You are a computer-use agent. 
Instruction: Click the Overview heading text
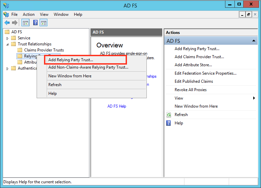(110, 45)
